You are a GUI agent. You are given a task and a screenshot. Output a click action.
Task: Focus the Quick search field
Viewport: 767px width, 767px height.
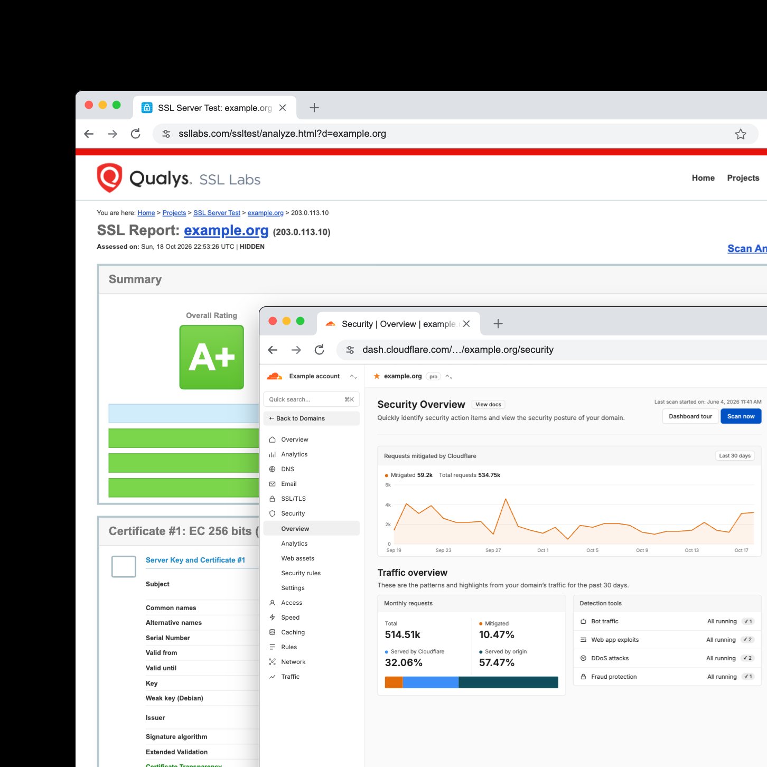click(x=312, y=399)
